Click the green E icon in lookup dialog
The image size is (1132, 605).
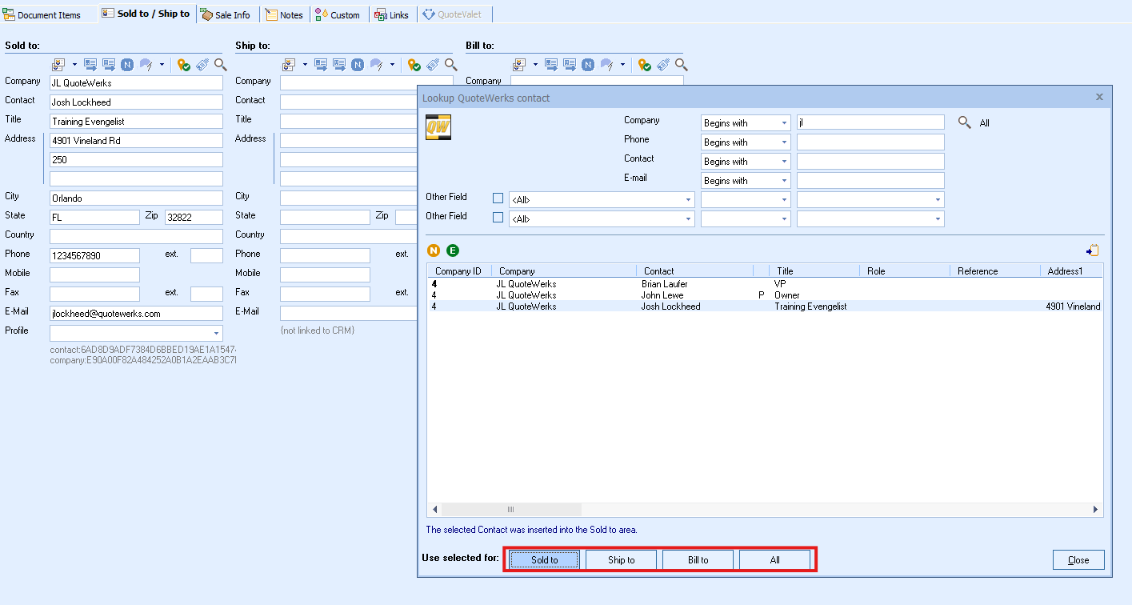453,250
